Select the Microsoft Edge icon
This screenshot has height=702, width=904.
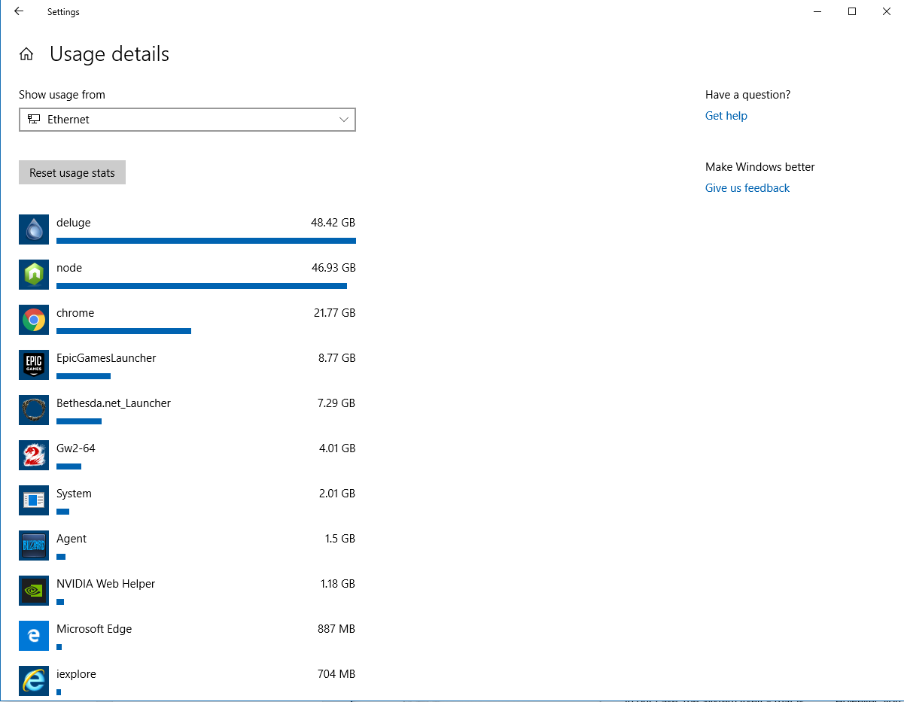click(34, 636)
